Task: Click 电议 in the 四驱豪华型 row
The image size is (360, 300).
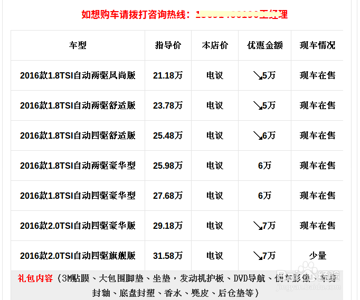Action: pos(215,196)
